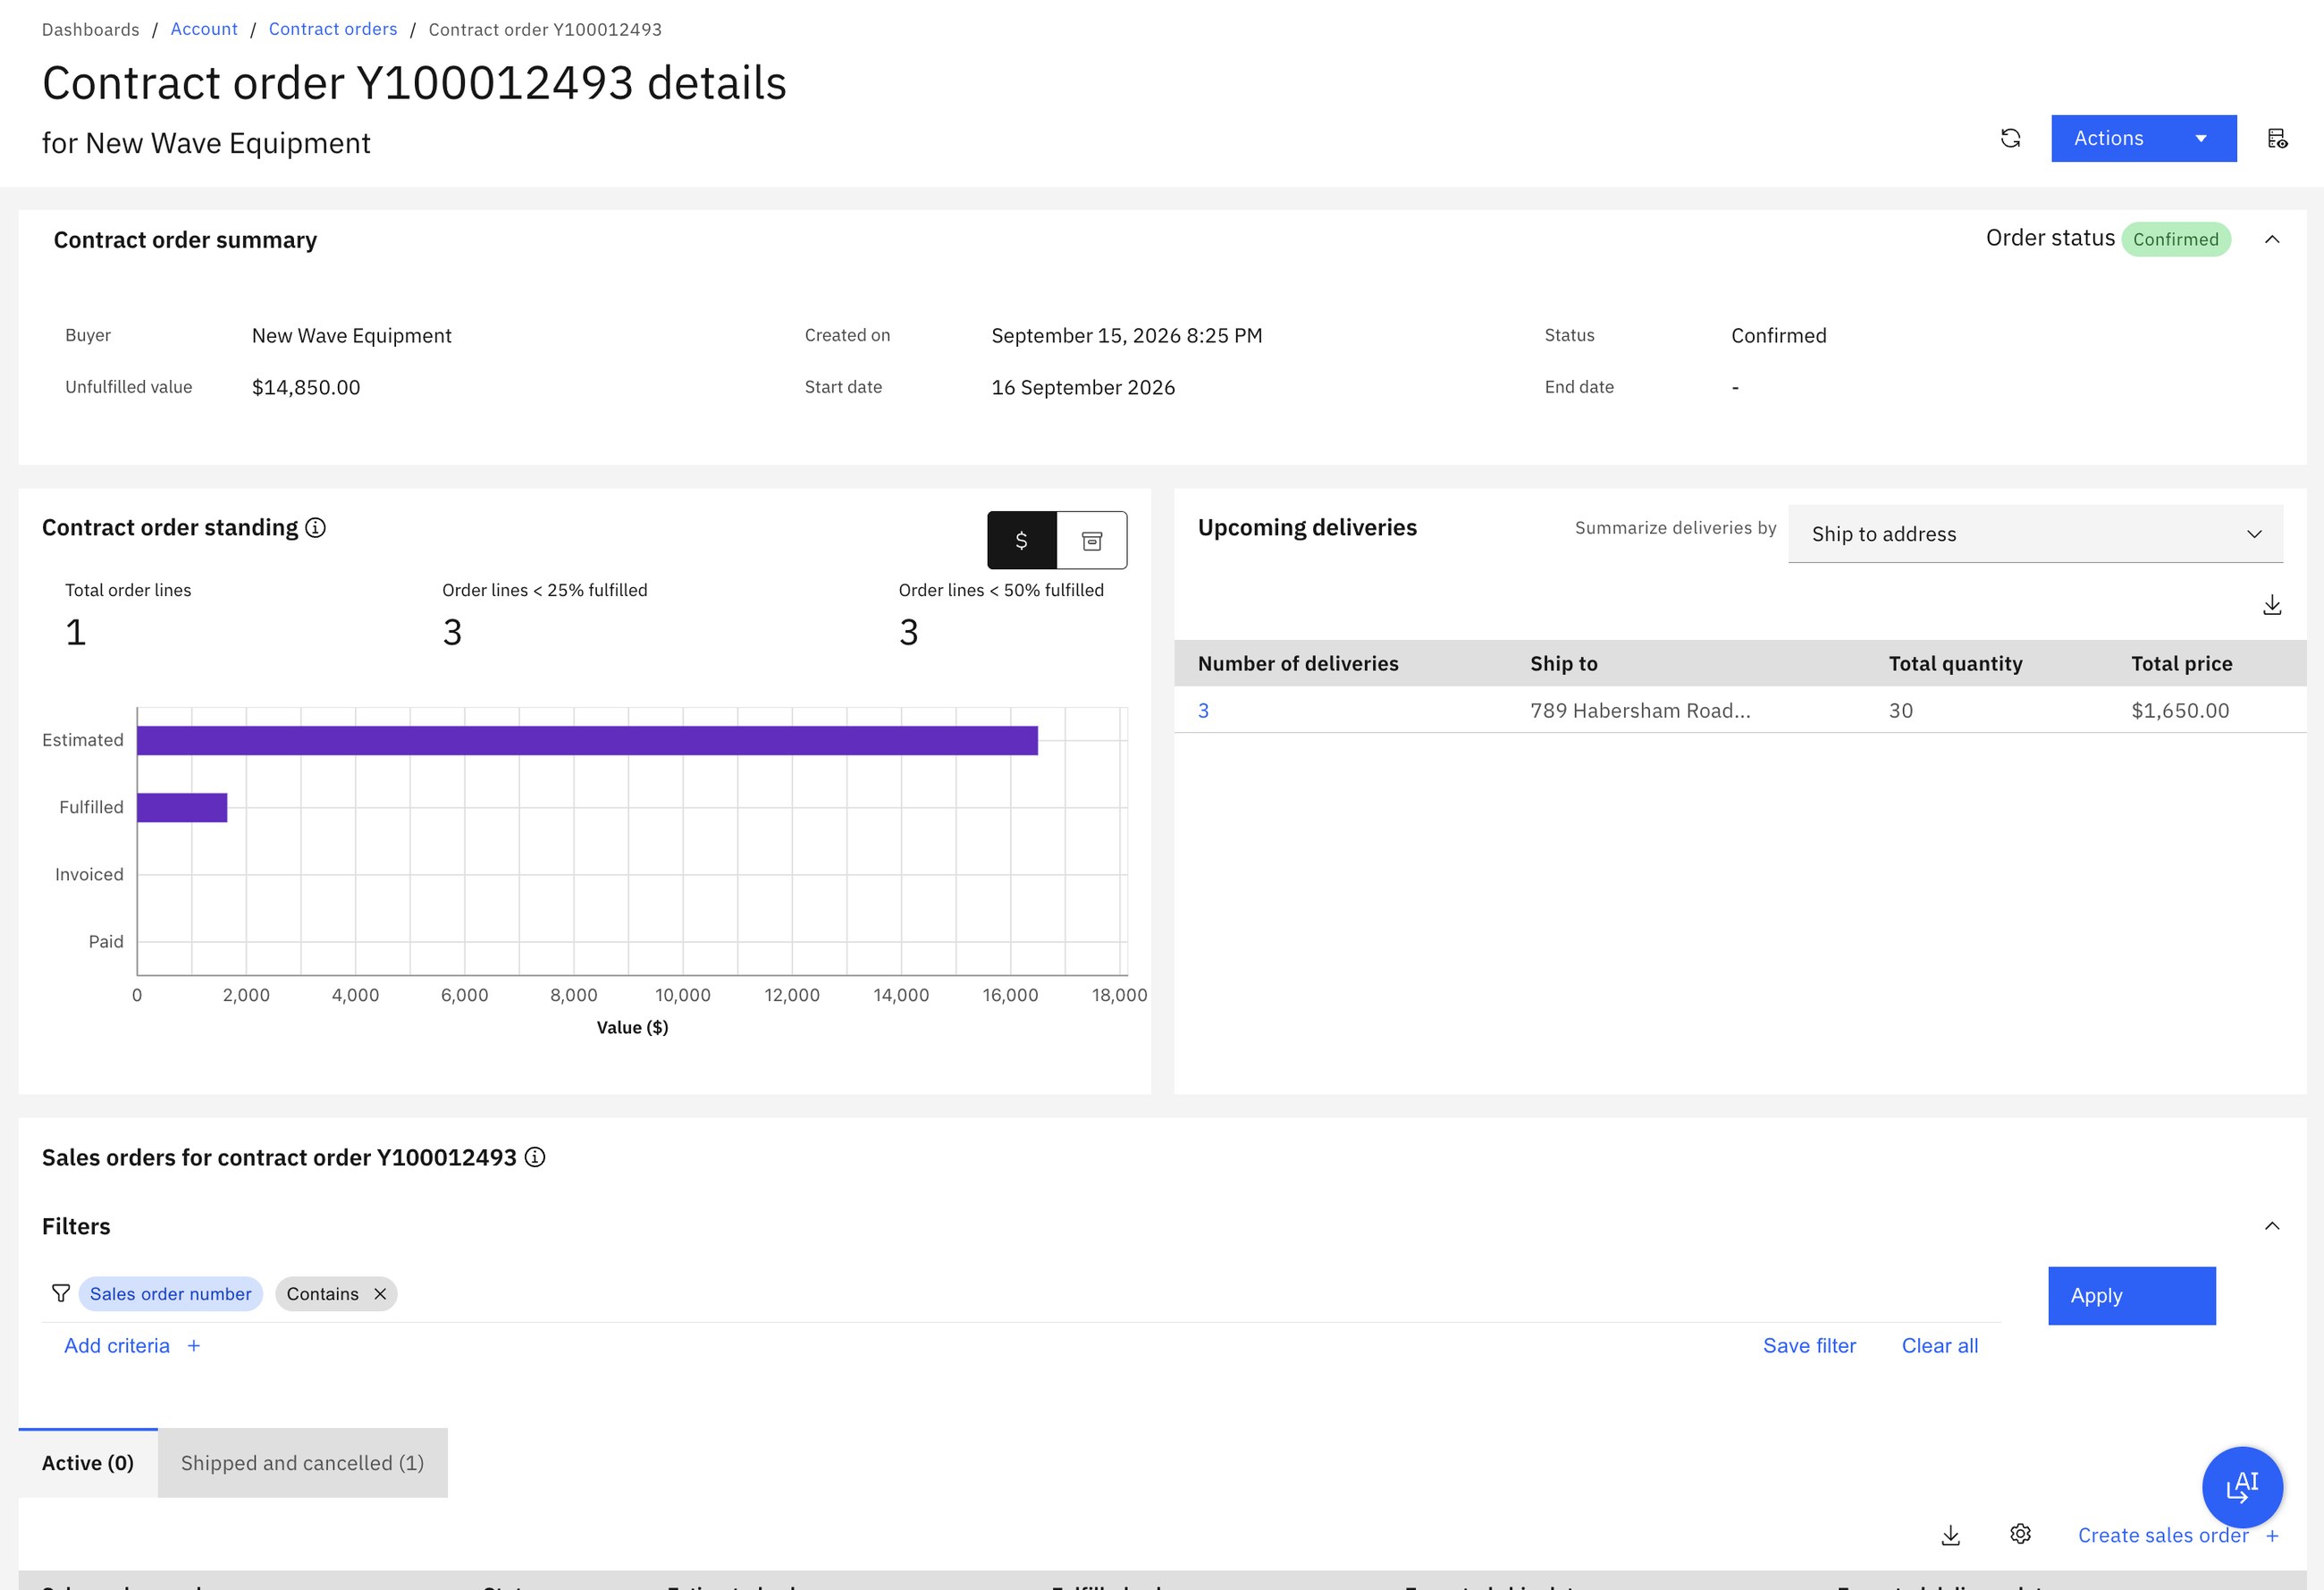The height and width of the screenshot is (1590, 2324).
Task: Click the Total quantity column header
Action: click(1955, 663)
